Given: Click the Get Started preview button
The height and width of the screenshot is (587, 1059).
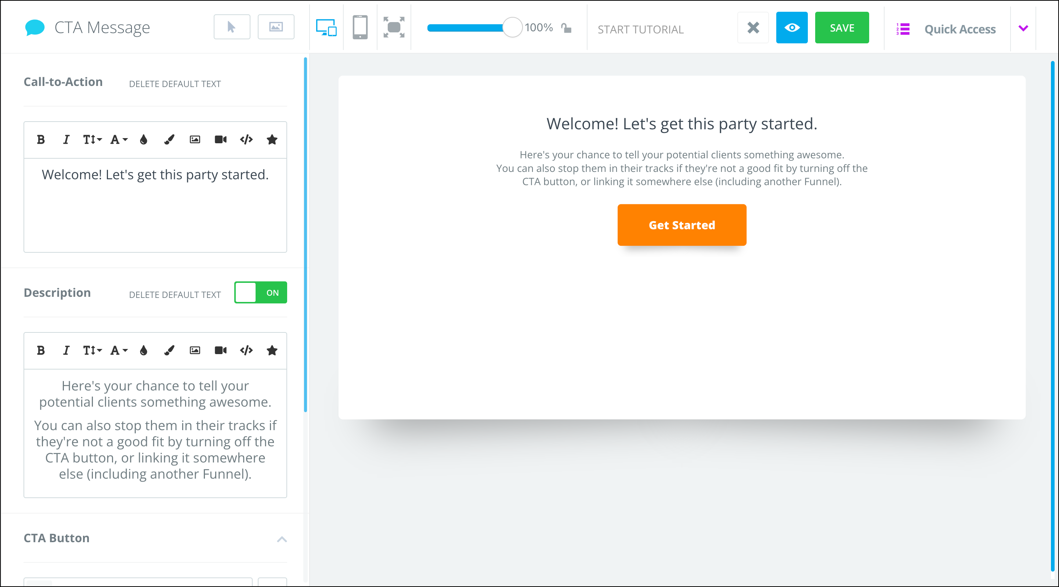Looking at the screenshot, I should 682,225.
